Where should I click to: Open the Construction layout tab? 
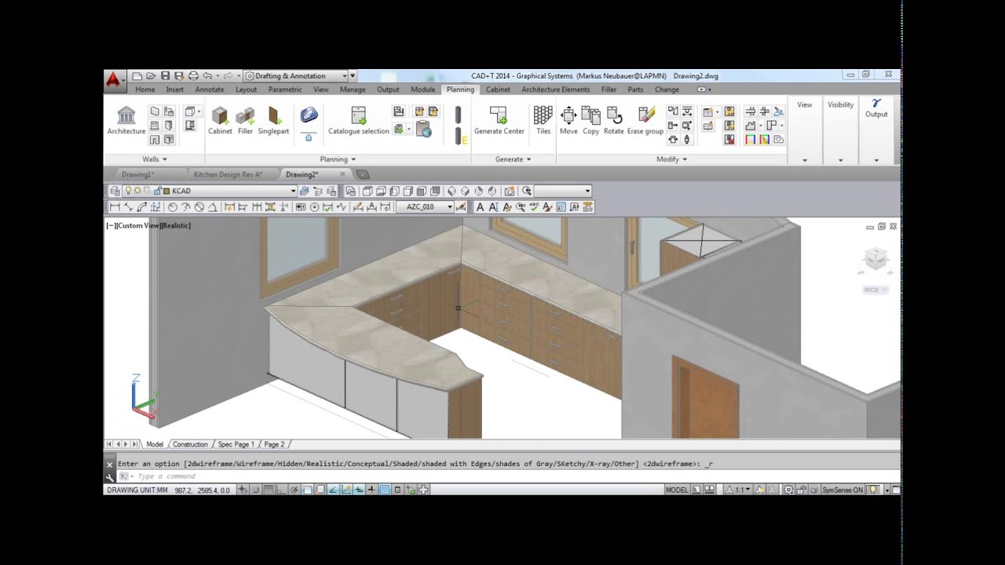point(190,444)
